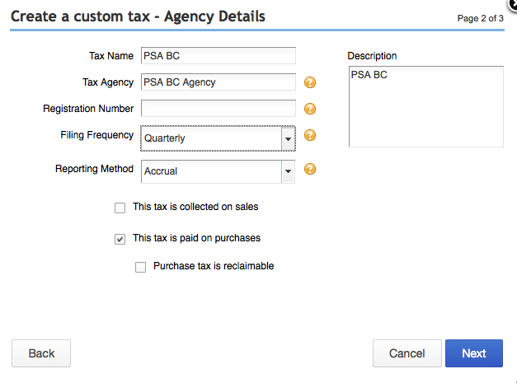The width and height of the screenshot is (517, 383).
Task: Go Back to the previous page
Action: 41,353
